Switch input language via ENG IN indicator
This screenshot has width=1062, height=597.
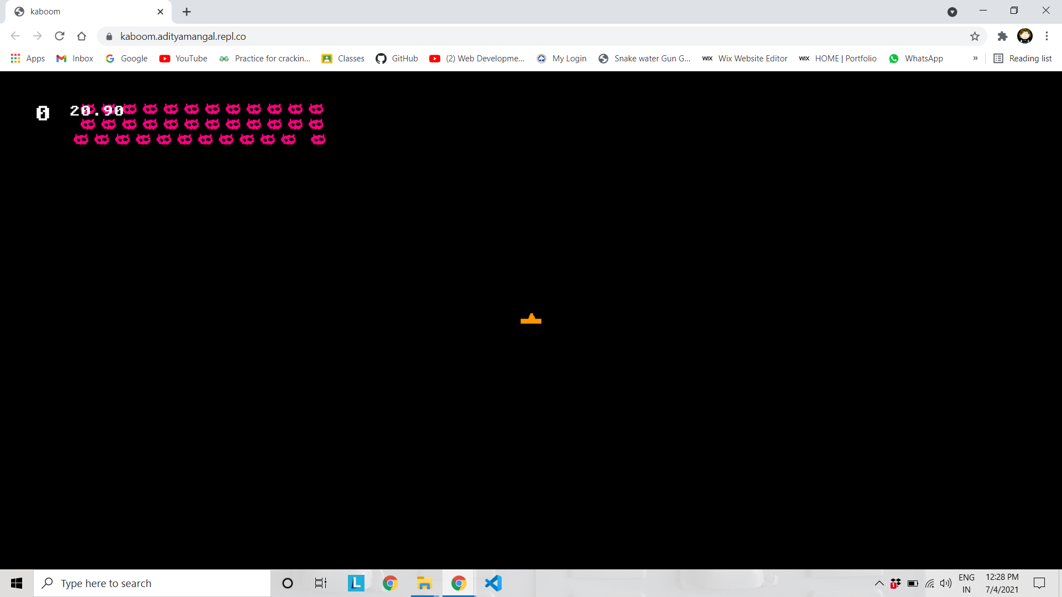[967, 583]
